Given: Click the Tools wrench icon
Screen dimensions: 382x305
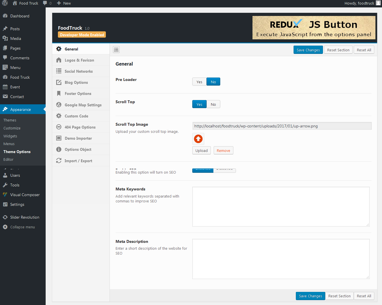Looking at the screenshot, I should 5,185.
